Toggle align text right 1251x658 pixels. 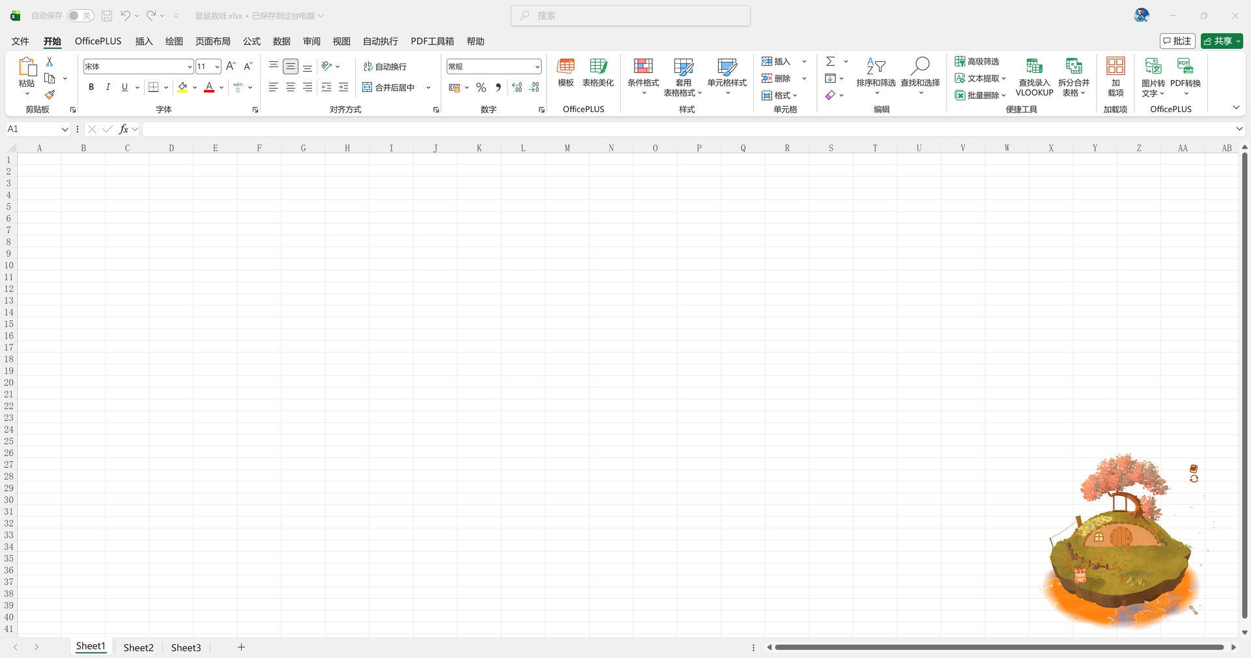308,87
